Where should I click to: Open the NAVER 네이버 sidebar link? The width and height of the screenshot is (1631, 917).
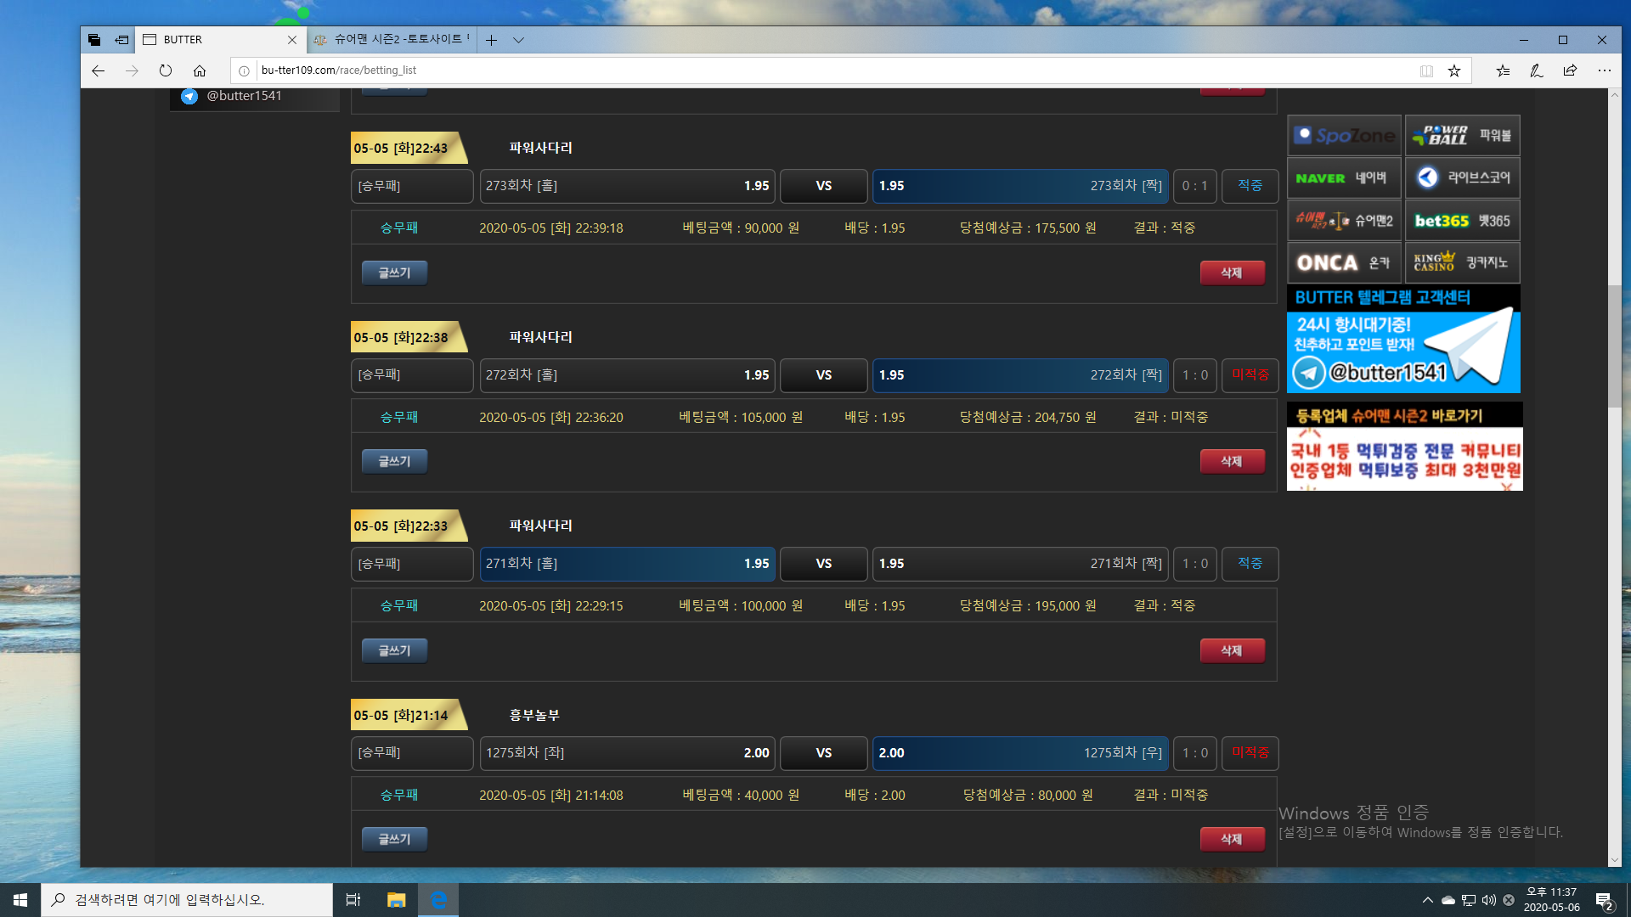(x=1343, y=178)
